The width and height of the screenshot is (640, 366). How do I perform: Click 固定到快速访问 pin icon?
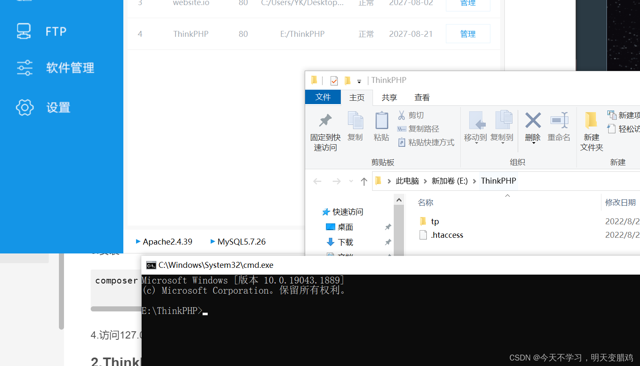pos(325,121)
